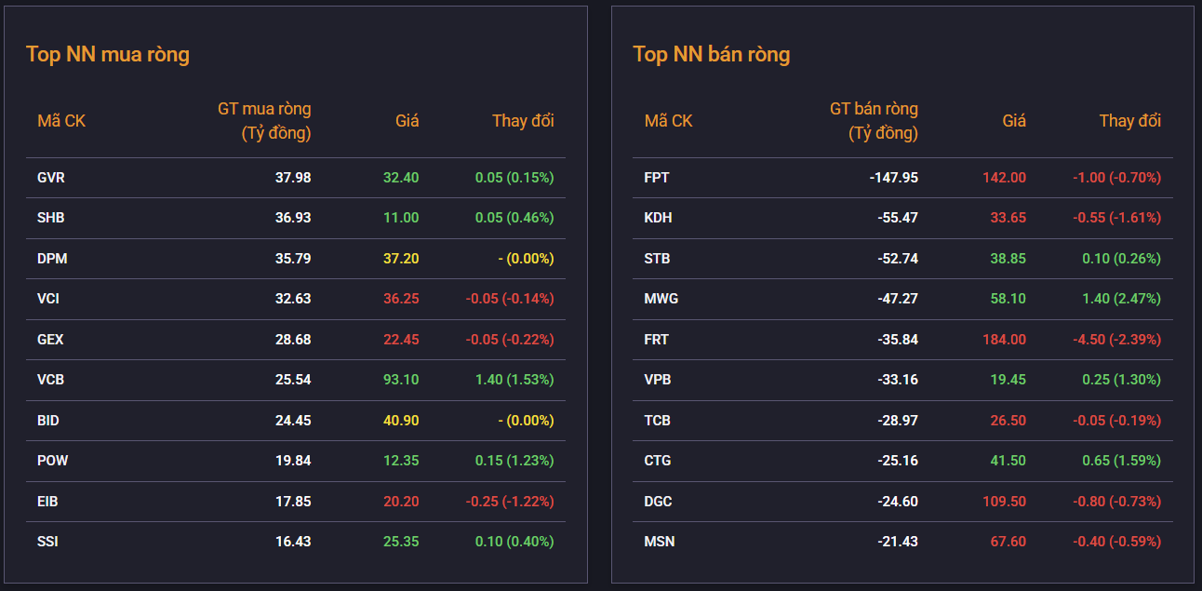The height and width of the screenshot is (591, 1202).
Task: Click SHB change 0.05 (0.46%)
Action: coord(514,218)
